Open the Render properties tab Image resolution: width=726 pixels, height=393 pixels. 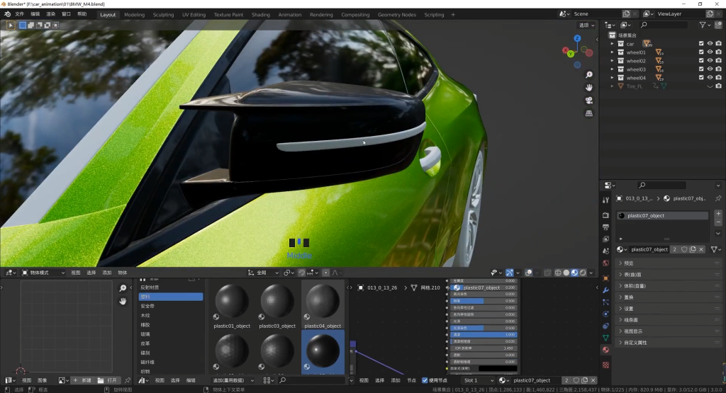click(x=605, y=215)
